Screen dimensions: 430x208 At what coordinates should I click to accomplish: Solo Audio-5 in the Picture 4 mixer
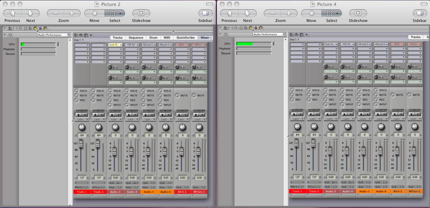[x=359, y=90]
